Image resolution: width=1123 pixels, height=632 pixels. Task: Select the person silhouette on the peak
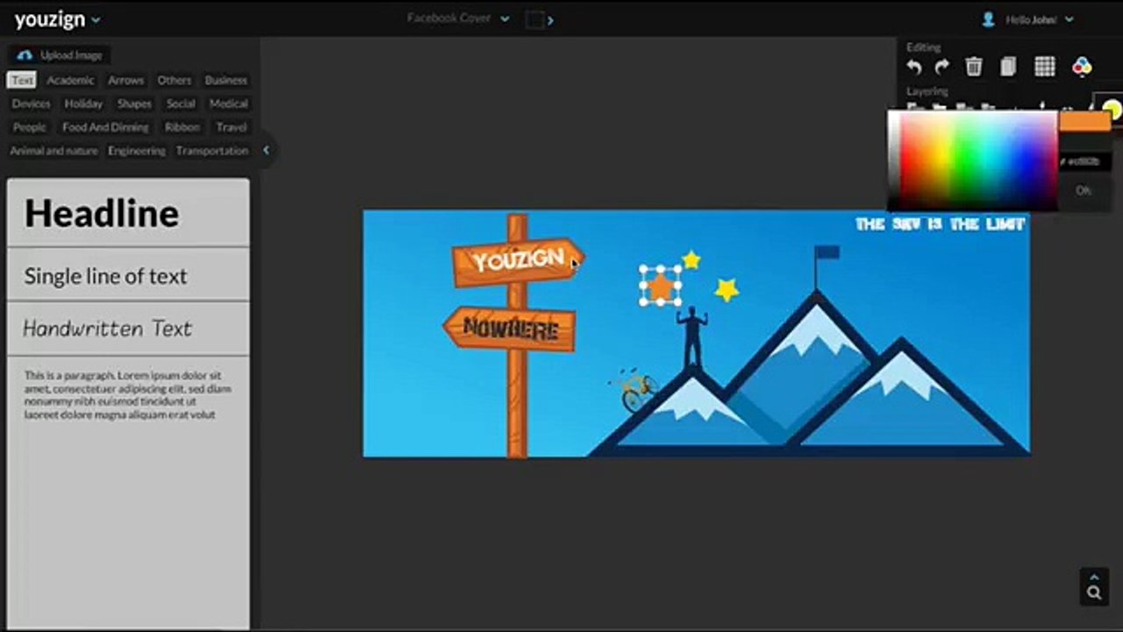[692, 337]
